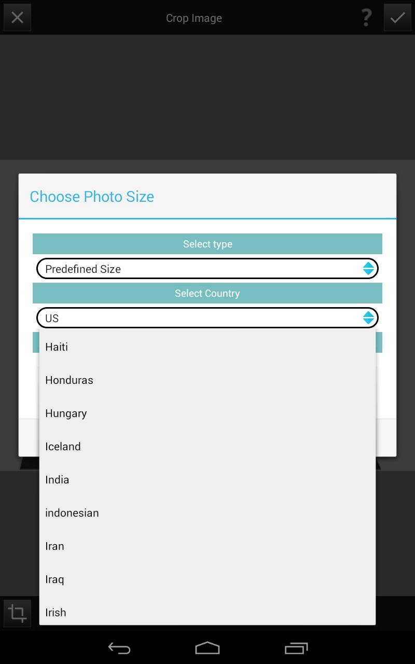Cancel cropping with the X icon
The image size is (415, 664).
pos(17,17)
